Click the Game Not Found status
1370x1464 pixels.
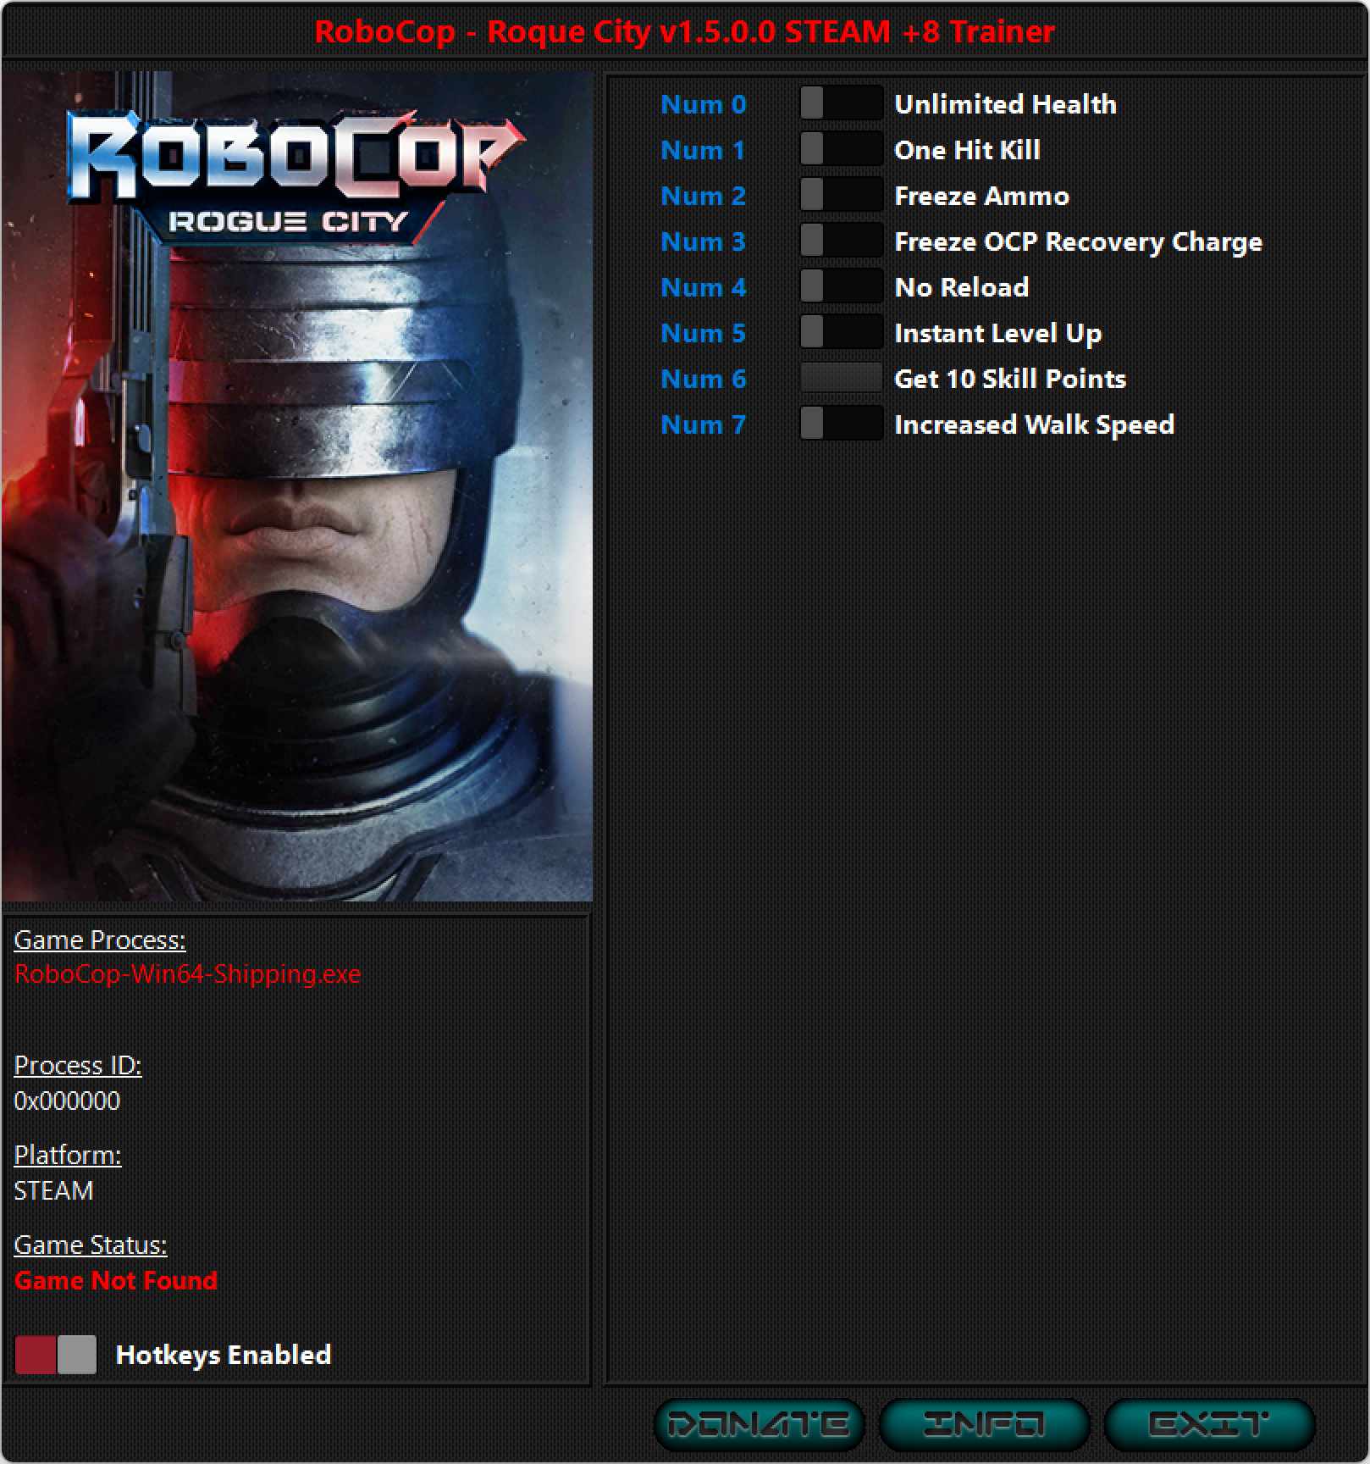116,1281
